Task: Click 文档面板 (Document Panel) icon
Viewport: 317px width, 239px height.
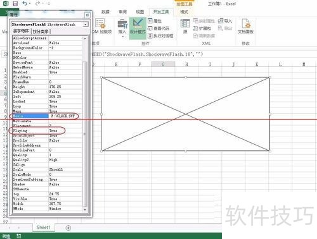Action: (x=245, y=26)
